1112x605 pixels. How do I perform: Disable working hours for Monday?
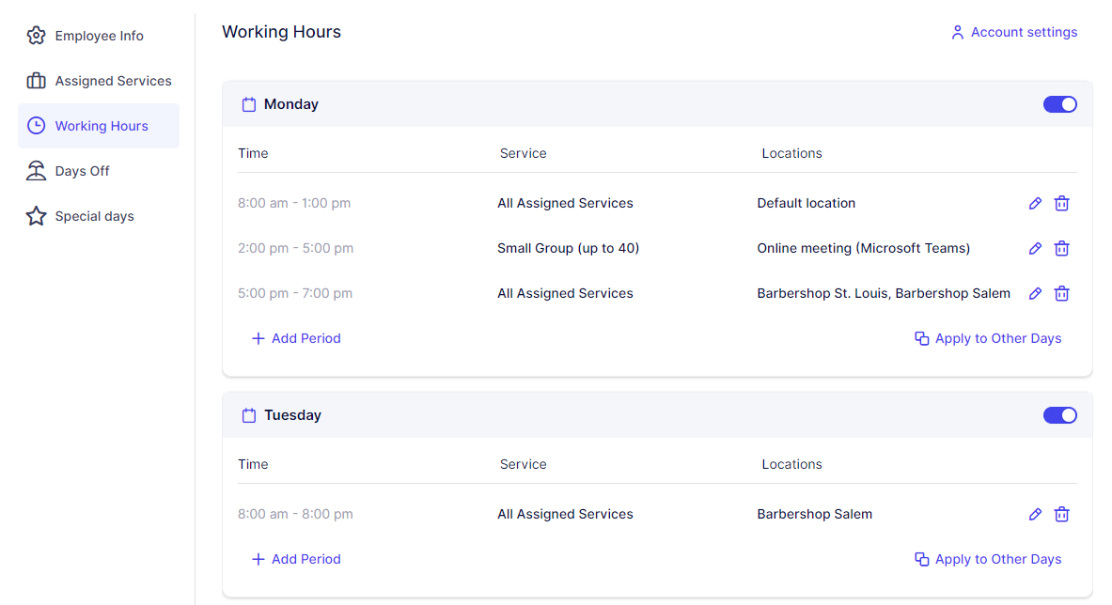(1060, 104)
